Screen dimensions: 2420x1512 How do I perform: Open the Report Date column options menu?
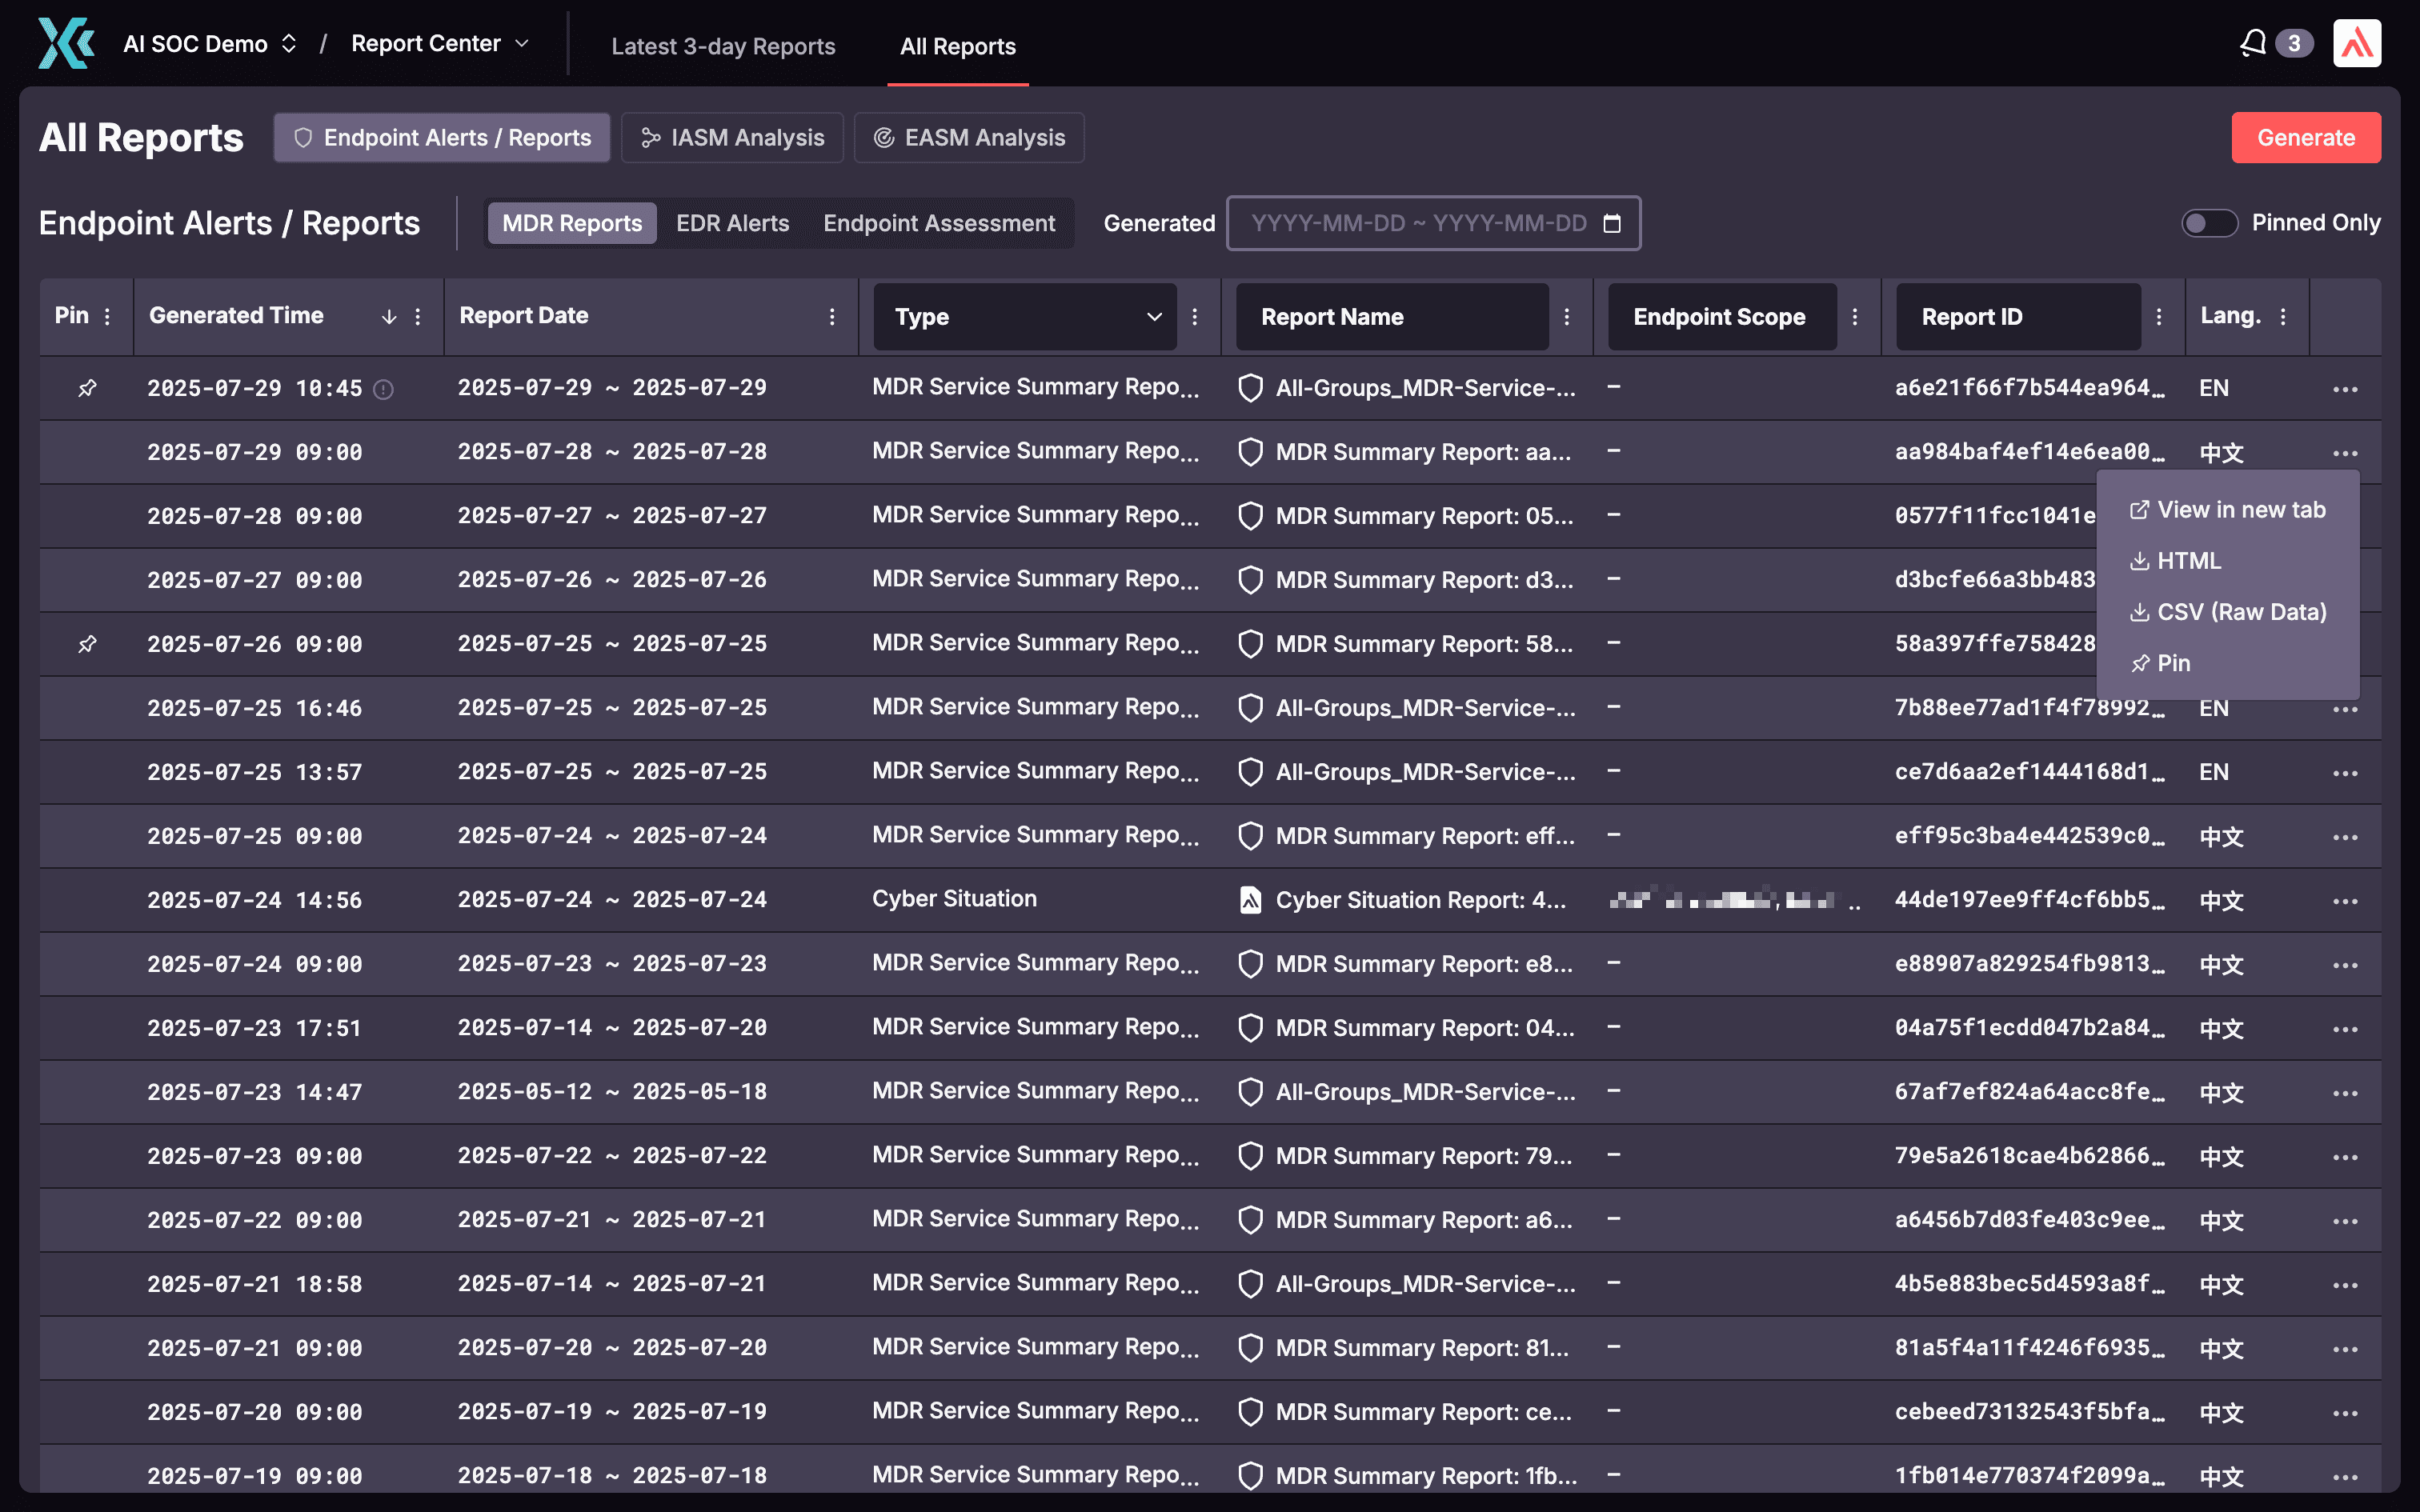[833, 316]
